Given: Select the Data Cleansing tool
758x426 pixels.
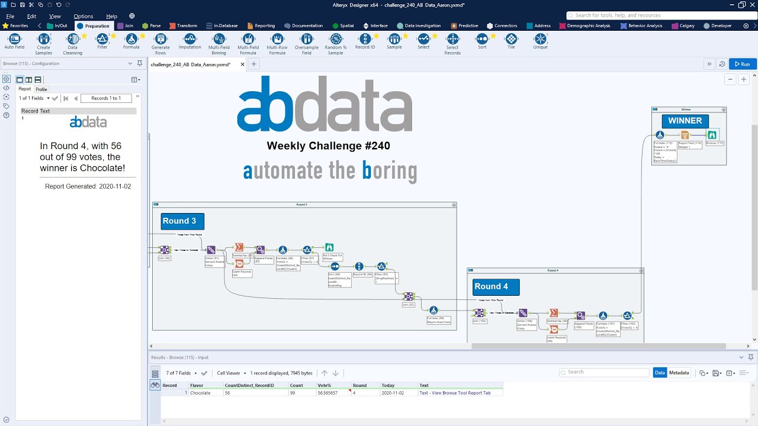Looking at the screenshot, I should point(72,44).
